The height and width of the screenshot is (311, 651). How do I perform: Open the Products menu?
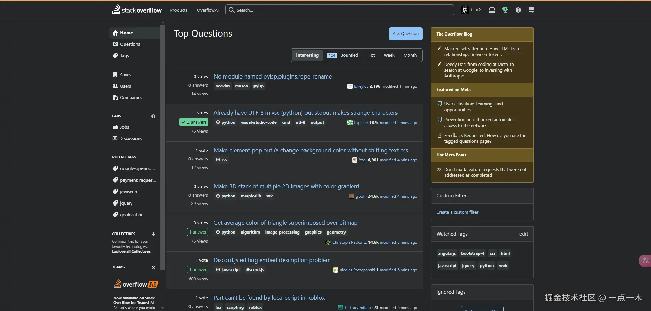pyautogui.click(x=179, y=10)
